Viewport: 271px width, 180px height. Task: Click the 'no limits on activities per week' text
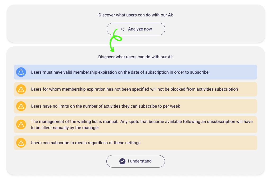click(x=105, y=106)
